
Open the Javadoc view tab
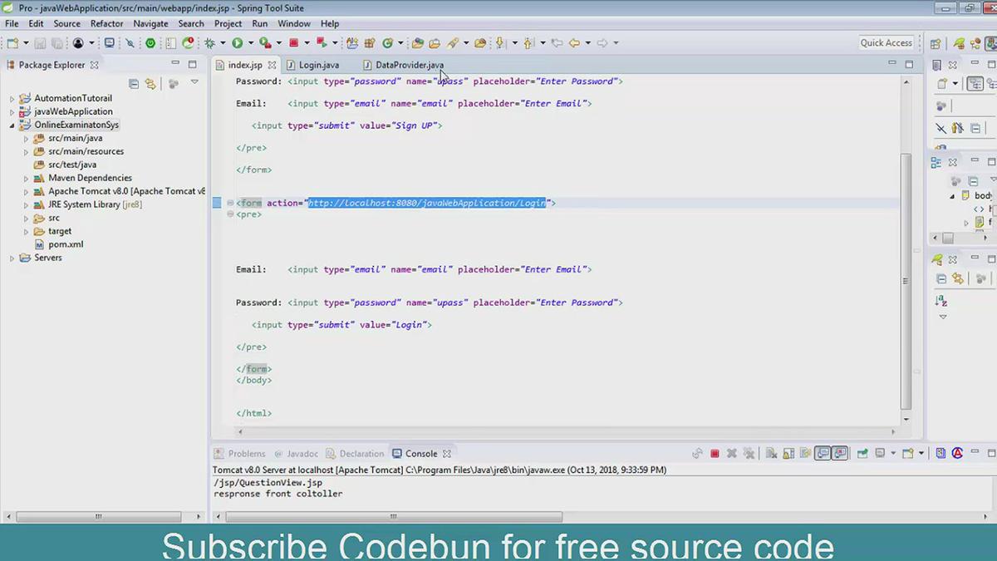coord(296,454)
